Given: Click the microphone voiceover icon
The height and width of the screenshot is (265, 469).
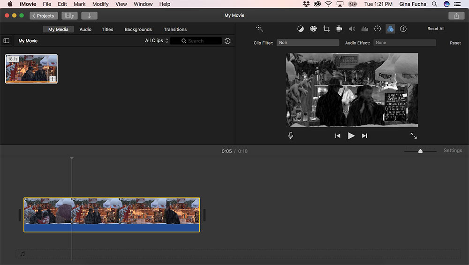Looking at the screenshot, I should coord(290,136).
